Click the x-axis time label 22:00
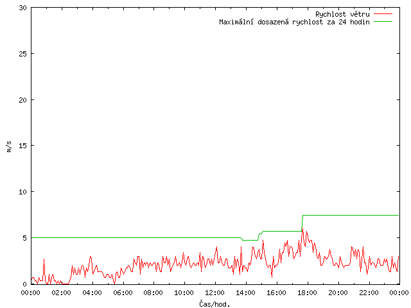This screenshot has height=308, width=411. click(369, 293)
